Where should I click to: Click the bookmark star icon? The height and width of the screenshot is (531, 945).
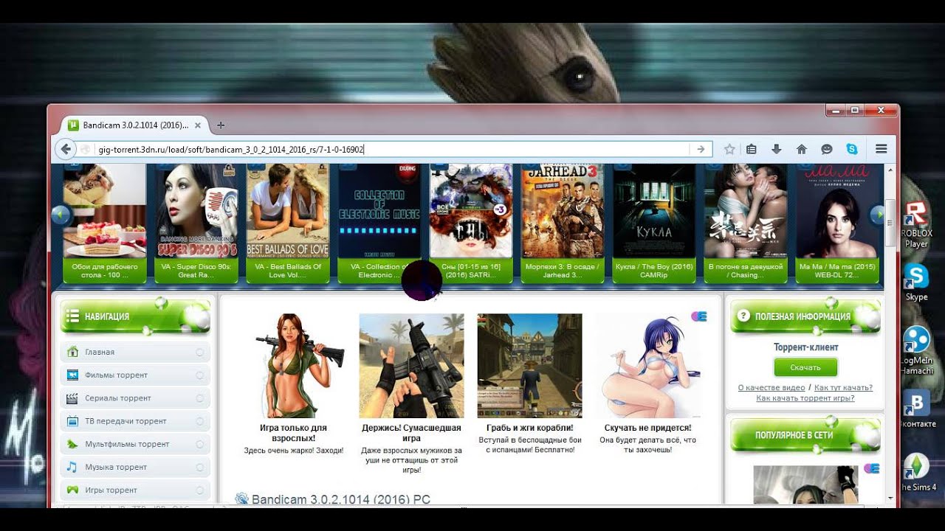[729, 149]
